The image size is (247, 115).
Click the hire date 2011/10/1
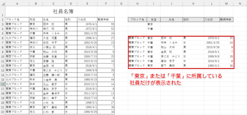87,93
